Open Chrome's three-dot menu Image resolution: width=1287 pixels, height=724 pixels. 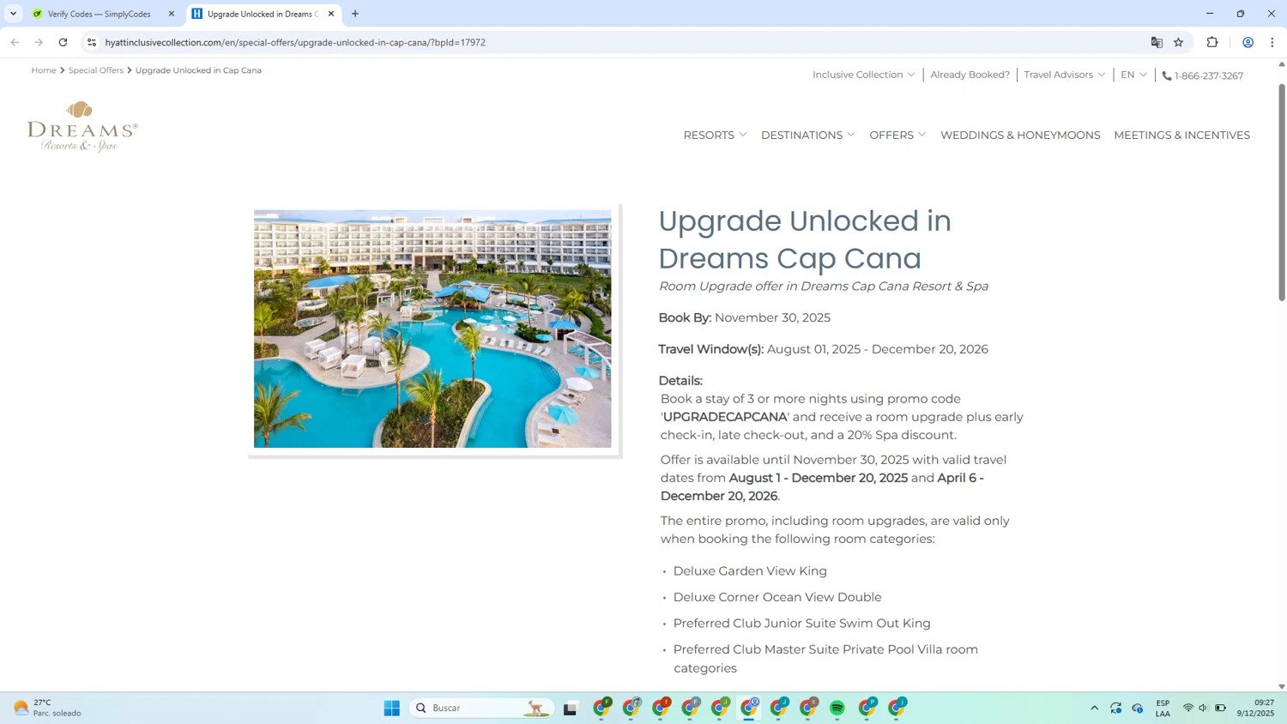(1272, 42)
